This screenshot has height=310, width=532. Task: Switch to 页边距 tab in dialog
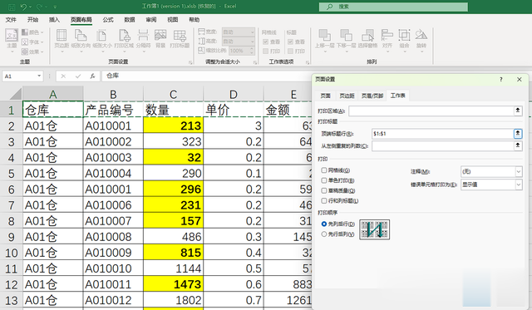pos(347,96)
